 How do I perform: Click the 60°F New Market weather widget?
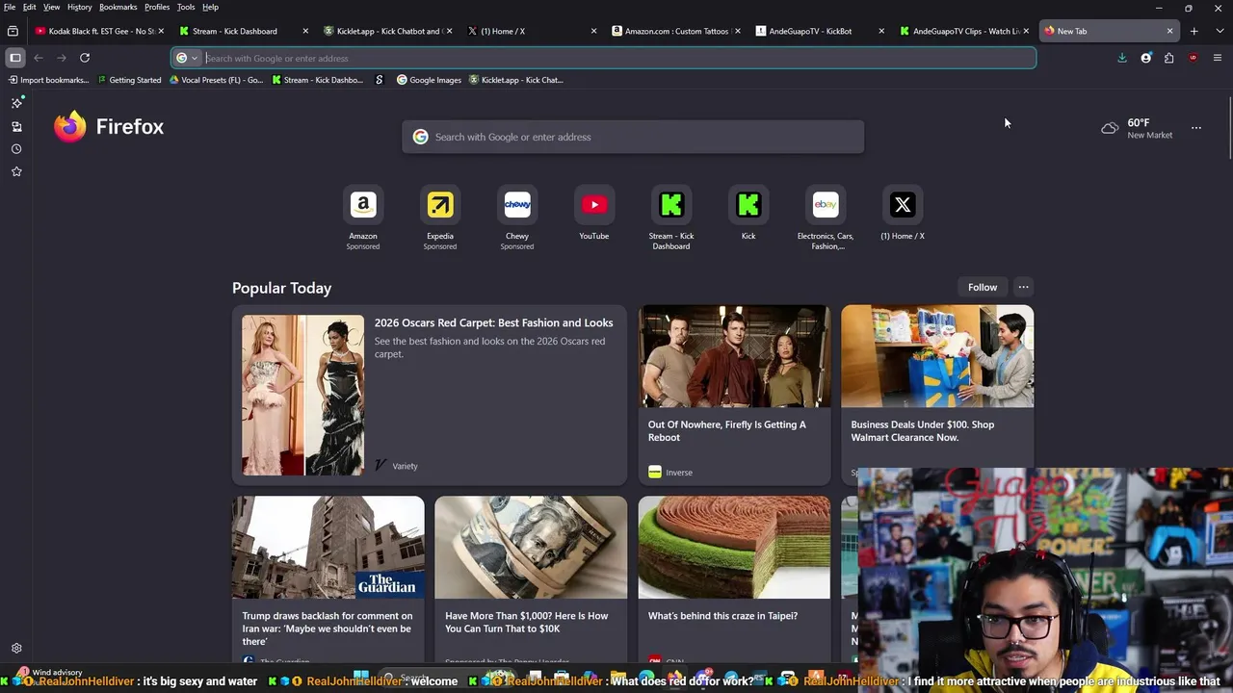pyautogui.click(x=1138, y=128)
